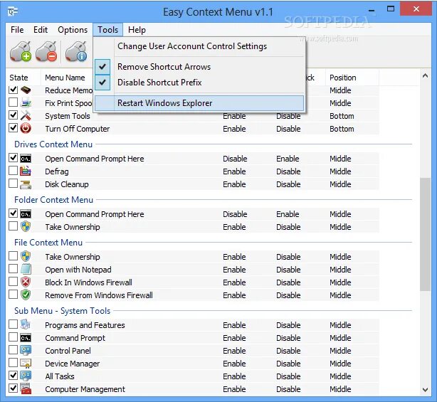Click the All Tasks row icon
This screenshot has height=402, width=437.
click(26, 376)
